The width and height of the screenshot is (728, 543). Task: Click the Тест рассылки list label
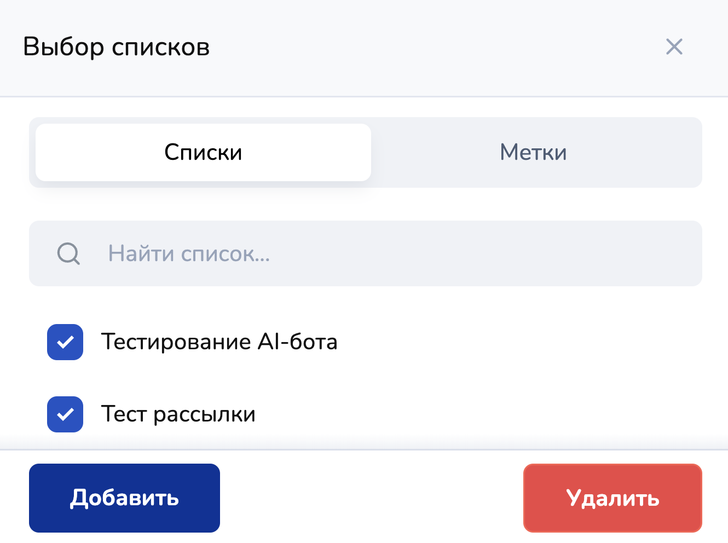tap(178, 414)
